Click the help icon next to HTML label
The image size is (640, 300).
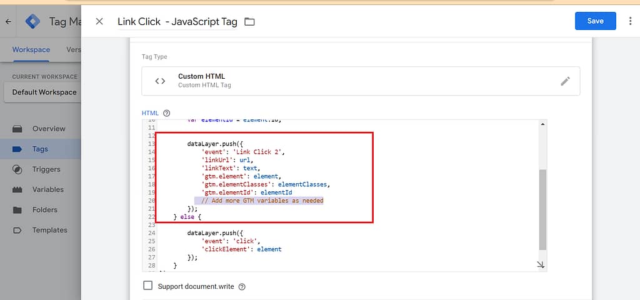pos(166,113)
